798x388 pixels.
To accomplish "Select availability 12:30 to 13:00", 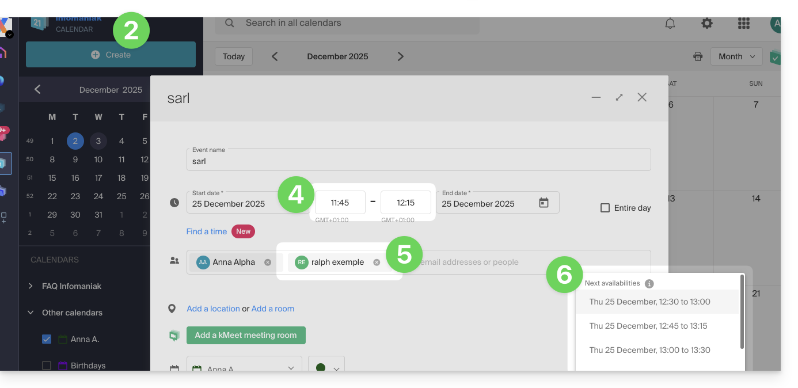I will point(649,302).
